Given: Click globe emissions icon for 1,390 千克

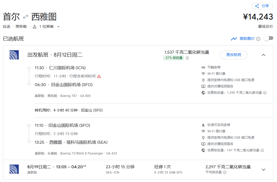Looking at the screenshot, I should coord(203,93).
